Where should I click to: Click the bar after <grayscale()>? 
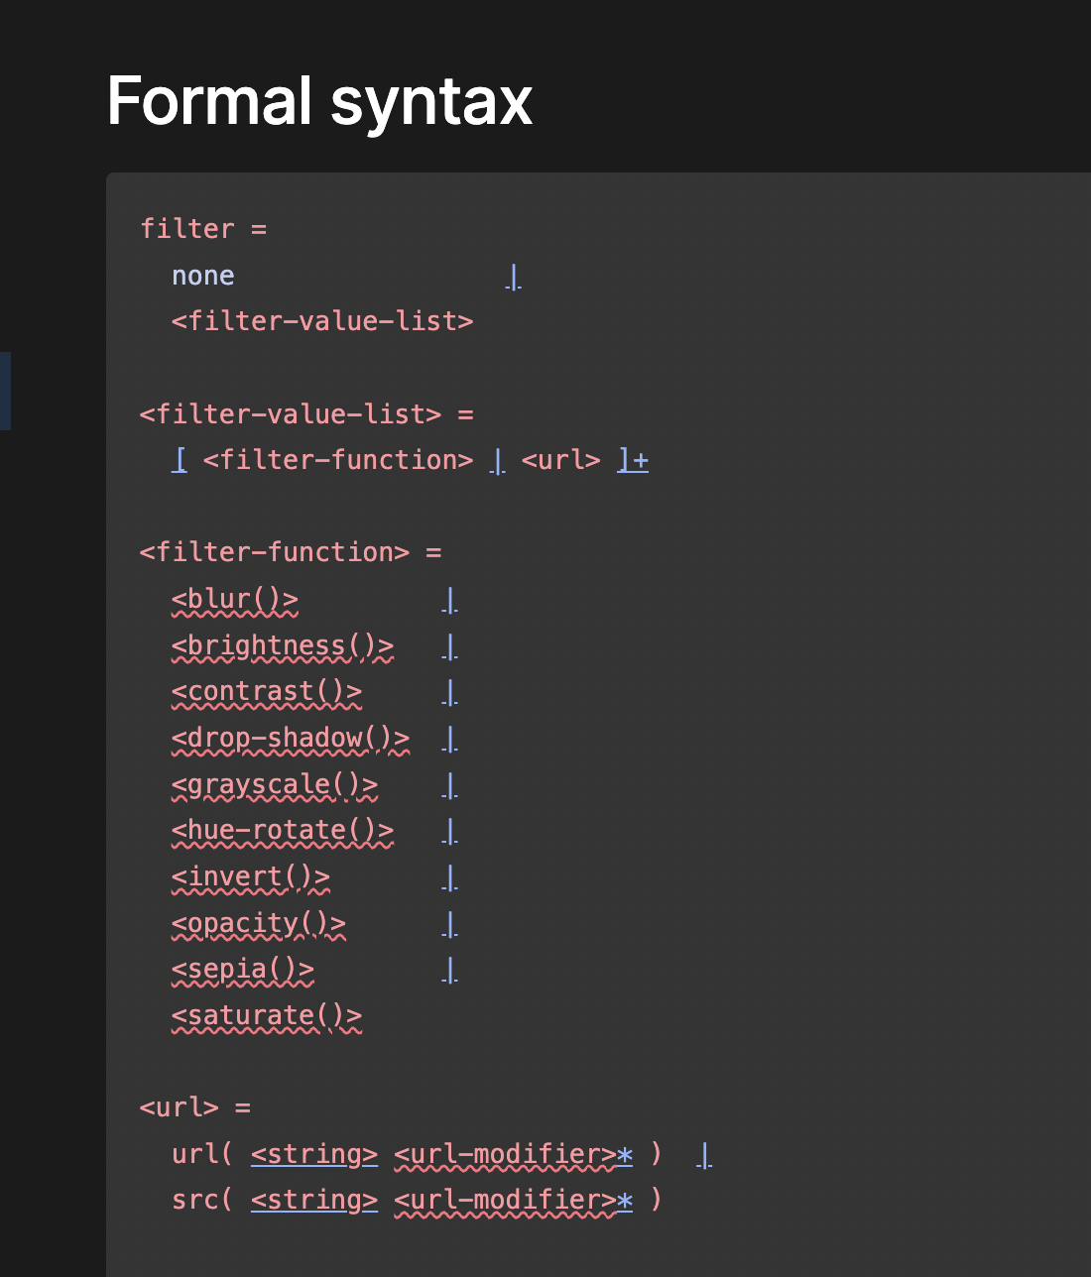449,785
